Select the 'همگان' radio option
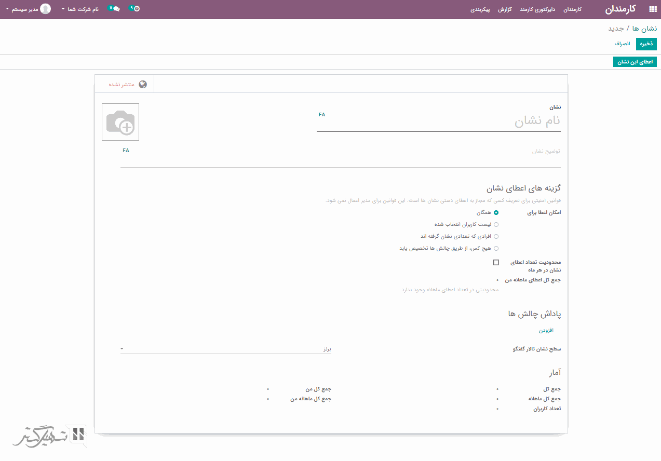The width and height of the screenshot is (661, 461). [496, 213]
